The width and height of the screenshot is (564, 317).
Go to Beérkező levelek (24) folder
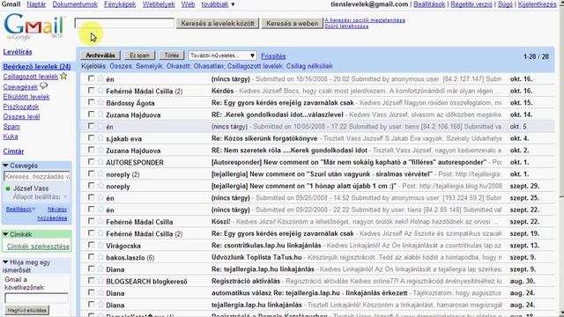click(x=37, y=67)
